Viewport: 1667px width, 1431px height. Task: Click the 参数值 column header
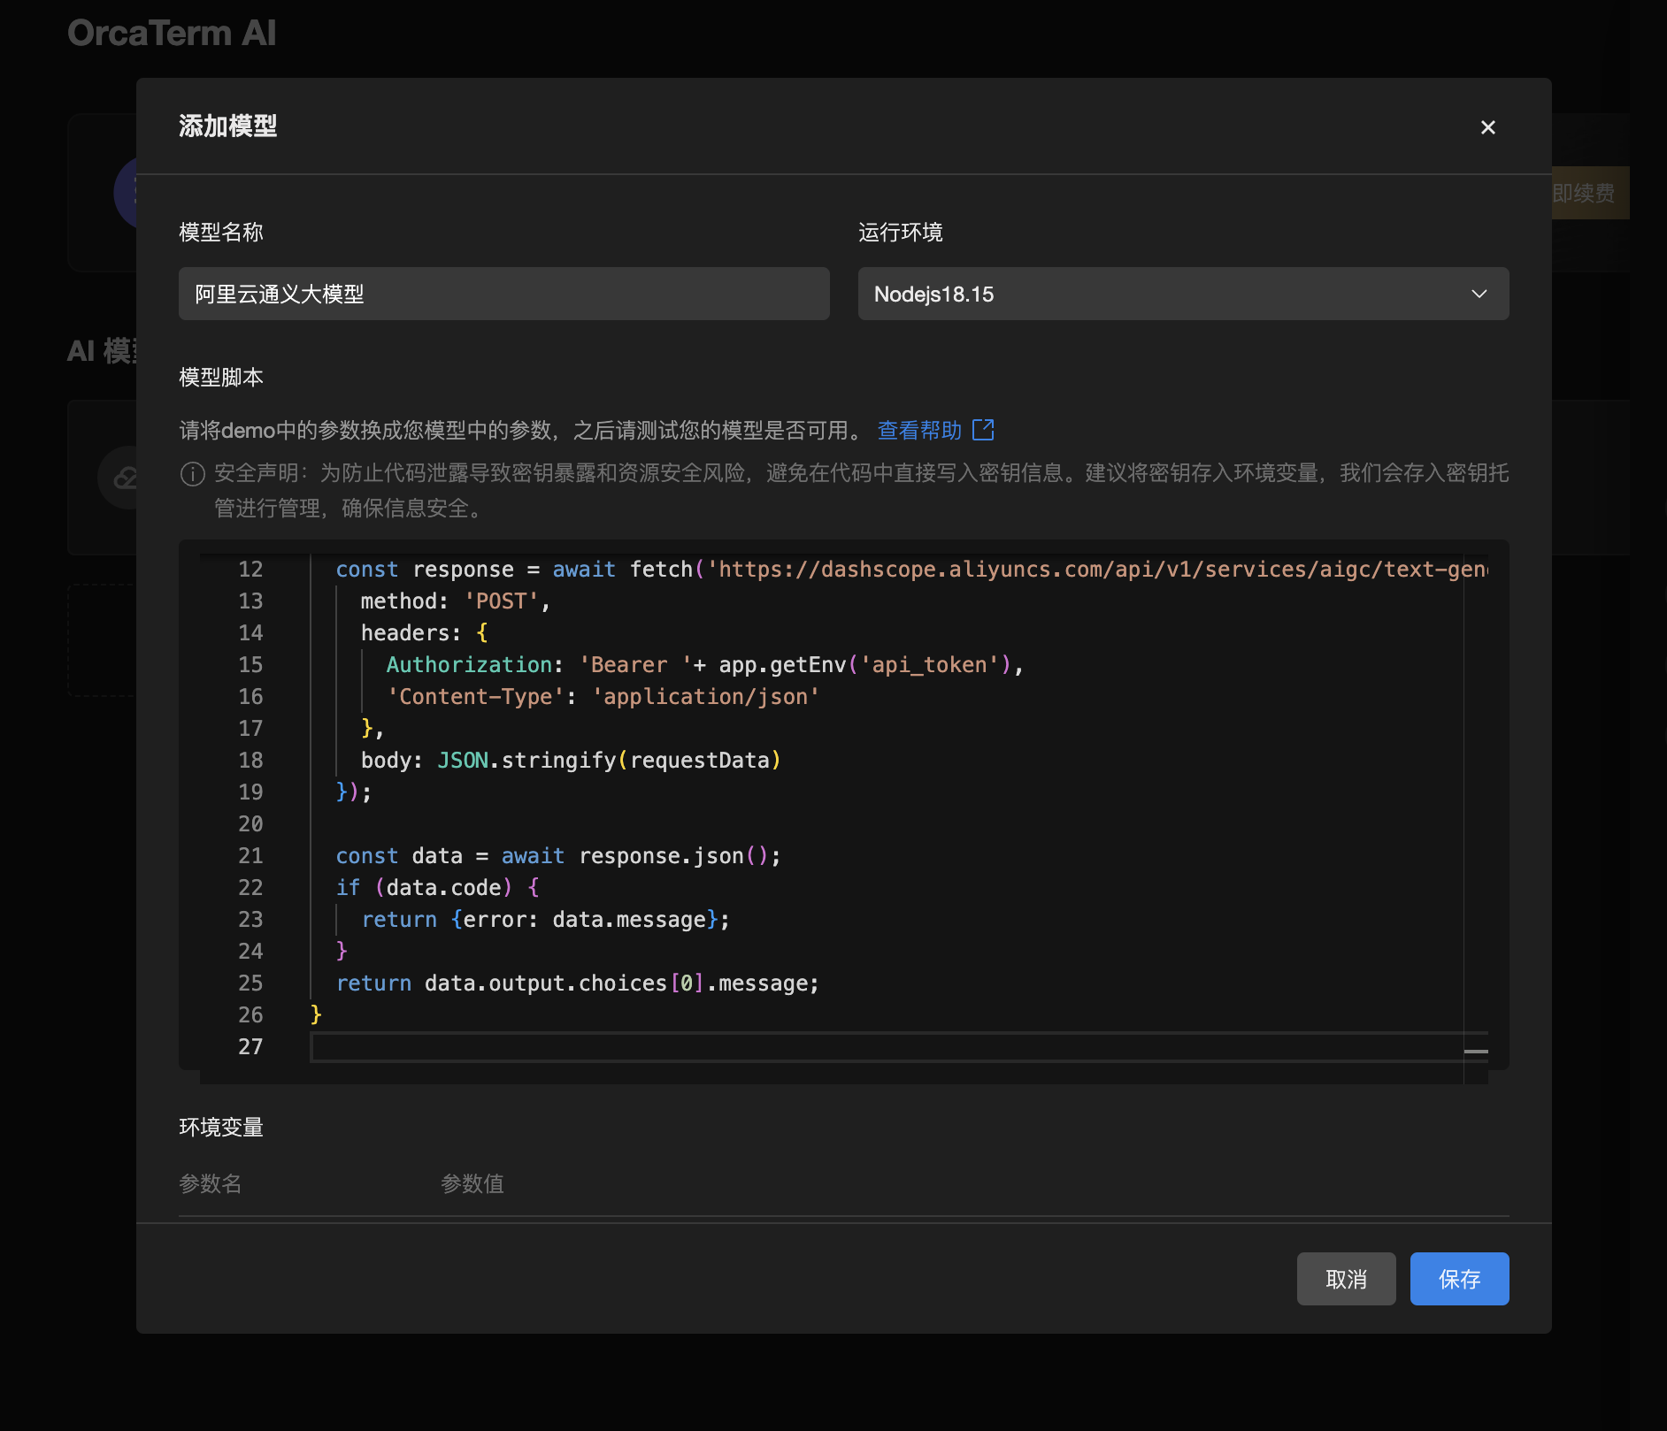pyautogui.click(x=472, y=1183)
